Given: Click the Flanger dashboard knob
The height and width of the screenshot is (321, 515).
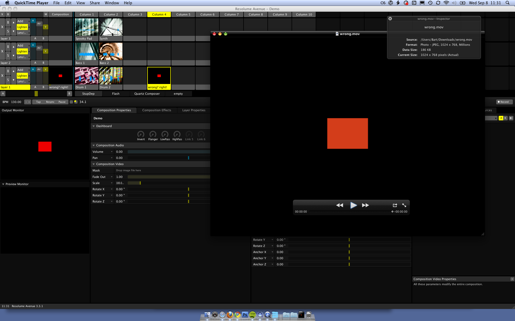Looking at the screenshot, I should 153,134.
